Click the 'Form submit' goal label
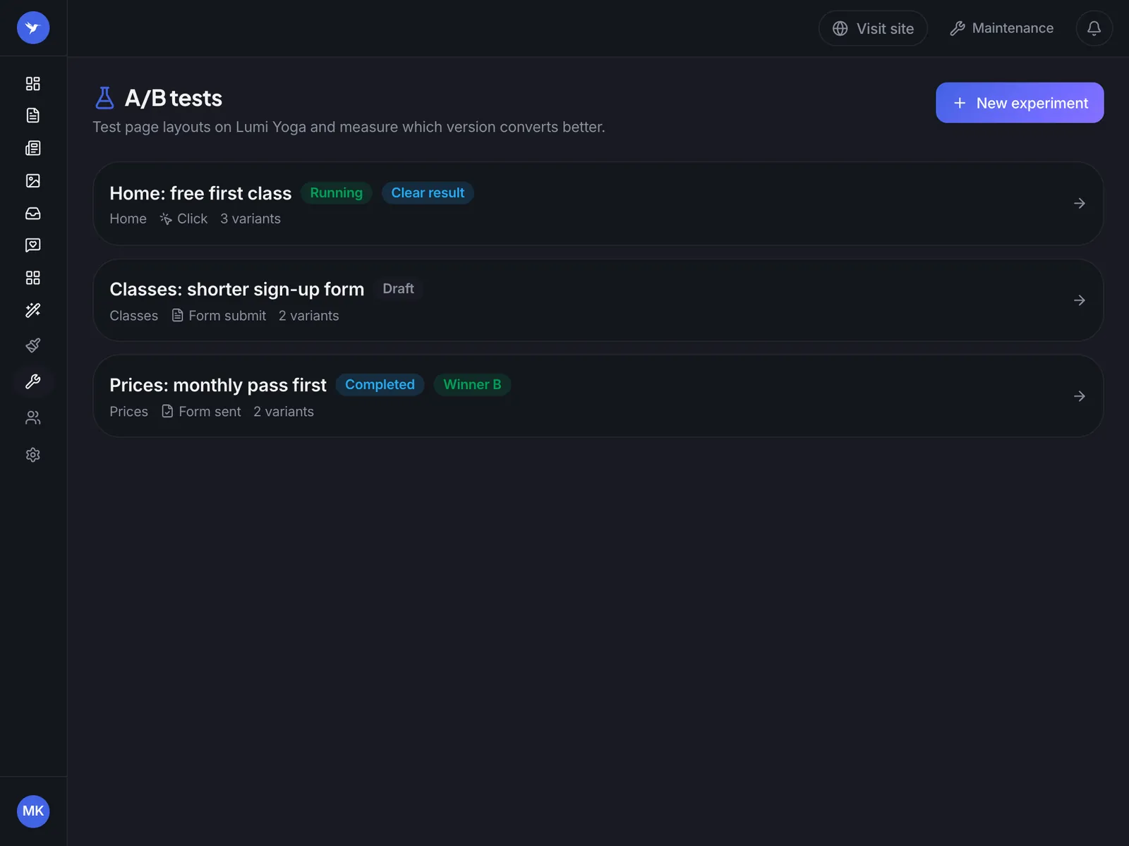 pos(219,316)
